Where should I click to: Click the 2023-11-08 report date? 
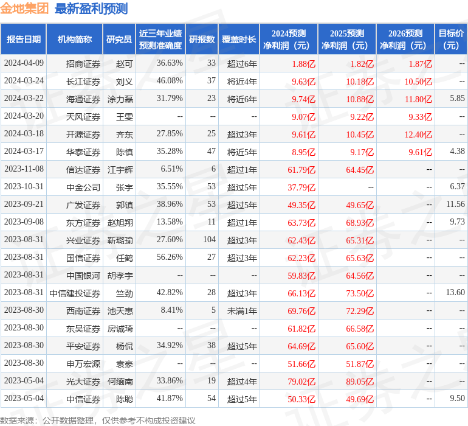tap(24, 169)
